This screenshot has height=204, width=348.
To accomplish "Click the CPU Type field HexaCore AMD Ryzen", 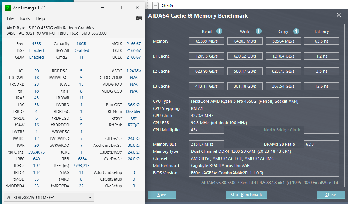I will [264, 101].
